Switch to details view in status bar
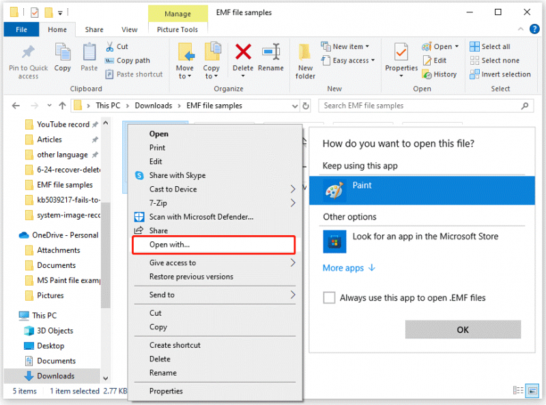The height and width of the screenshot is (405, 546). pyautogui.click(x=518, y=391)
